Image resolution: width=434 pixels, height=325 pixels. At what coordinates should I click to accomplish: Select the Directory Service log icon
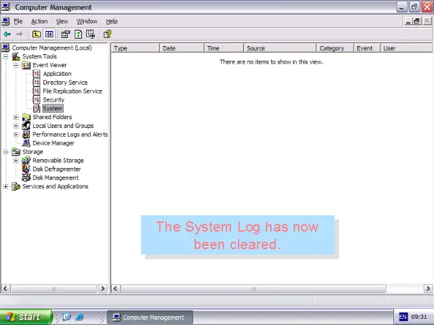pos(36,83)
